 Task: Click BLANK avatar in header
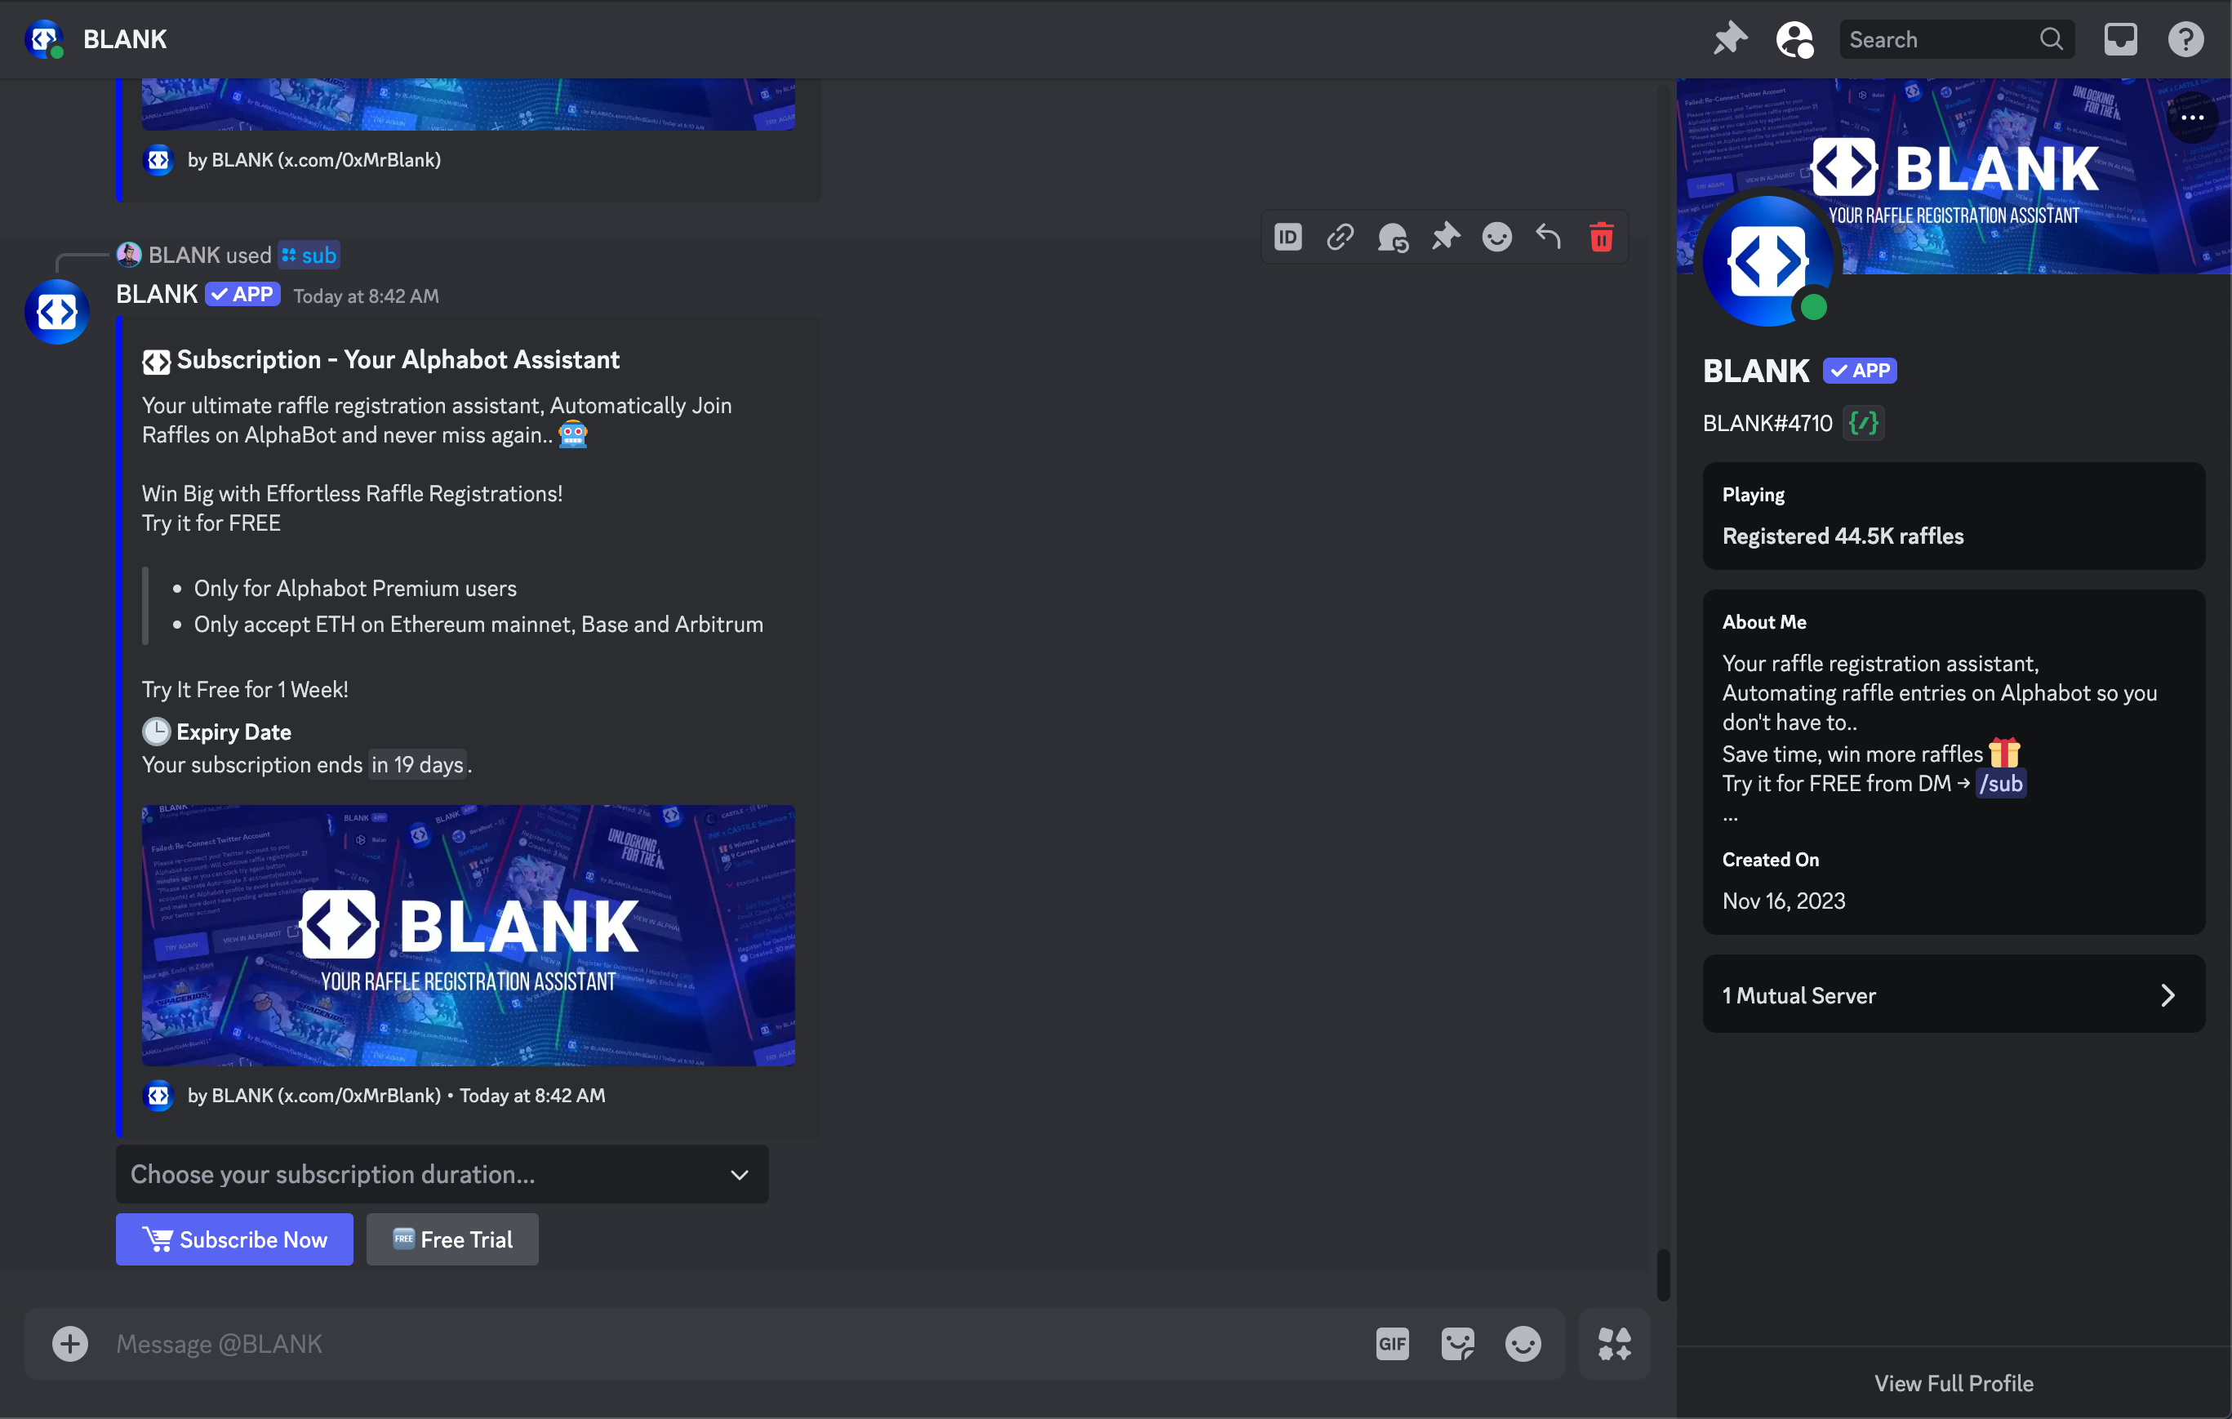pos(43,39)
